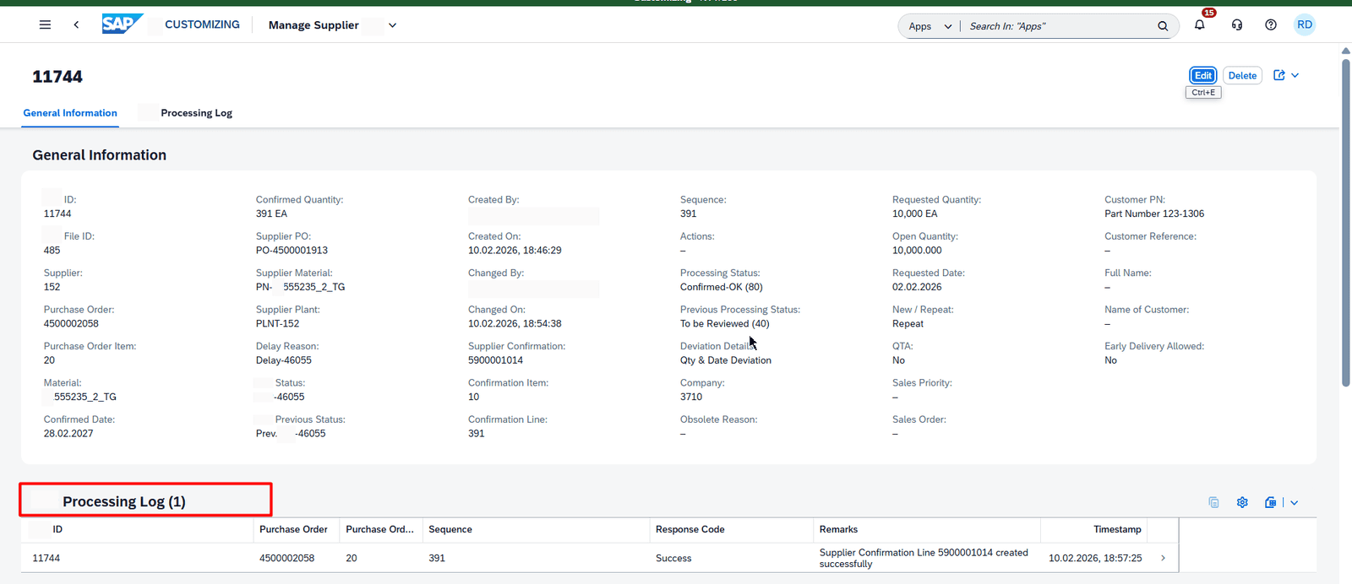The width and height of the screenshot is (1352, 584).
Task: Export the Processing Log table to spreadsheet
Action: click(1270, 502)
